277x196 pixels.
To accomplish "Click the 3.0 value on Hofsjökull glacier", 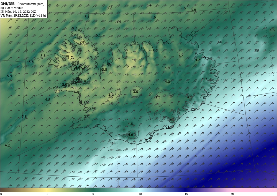I will pos(135,92).
